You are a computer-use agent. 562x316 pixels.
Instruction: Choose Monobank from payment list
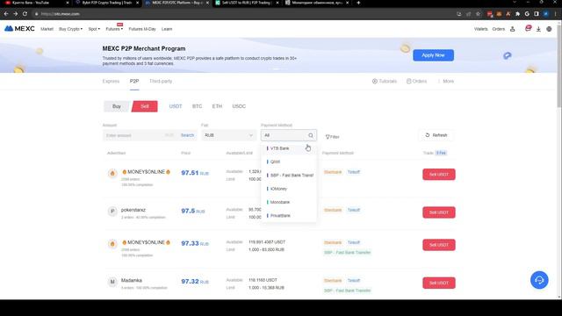coord(289,202)
